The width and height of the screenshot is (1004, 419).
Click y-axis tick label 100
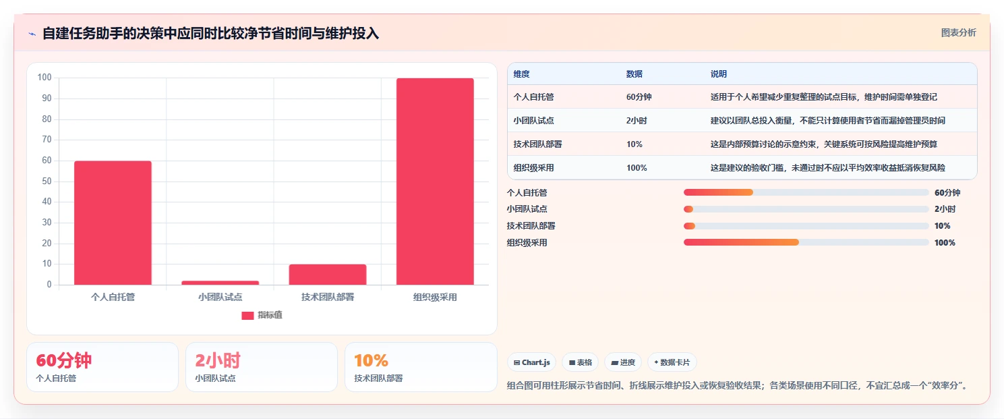pos(45,78)
